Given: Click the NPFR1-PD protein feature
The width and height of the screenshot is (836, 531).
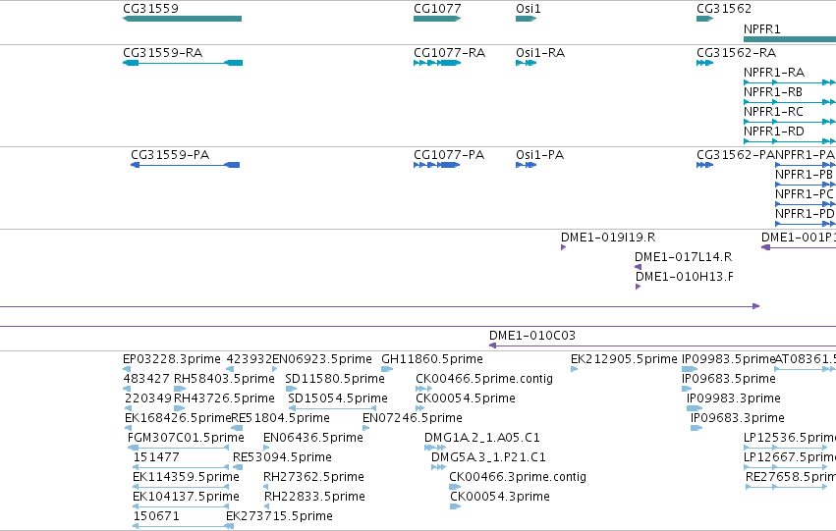Looking at the screenshot, I should [x=806, y=224].
